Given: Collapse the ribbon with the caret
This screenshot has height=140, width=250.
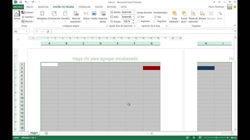Looking at the screenshot, I should (x=235, y=25).
